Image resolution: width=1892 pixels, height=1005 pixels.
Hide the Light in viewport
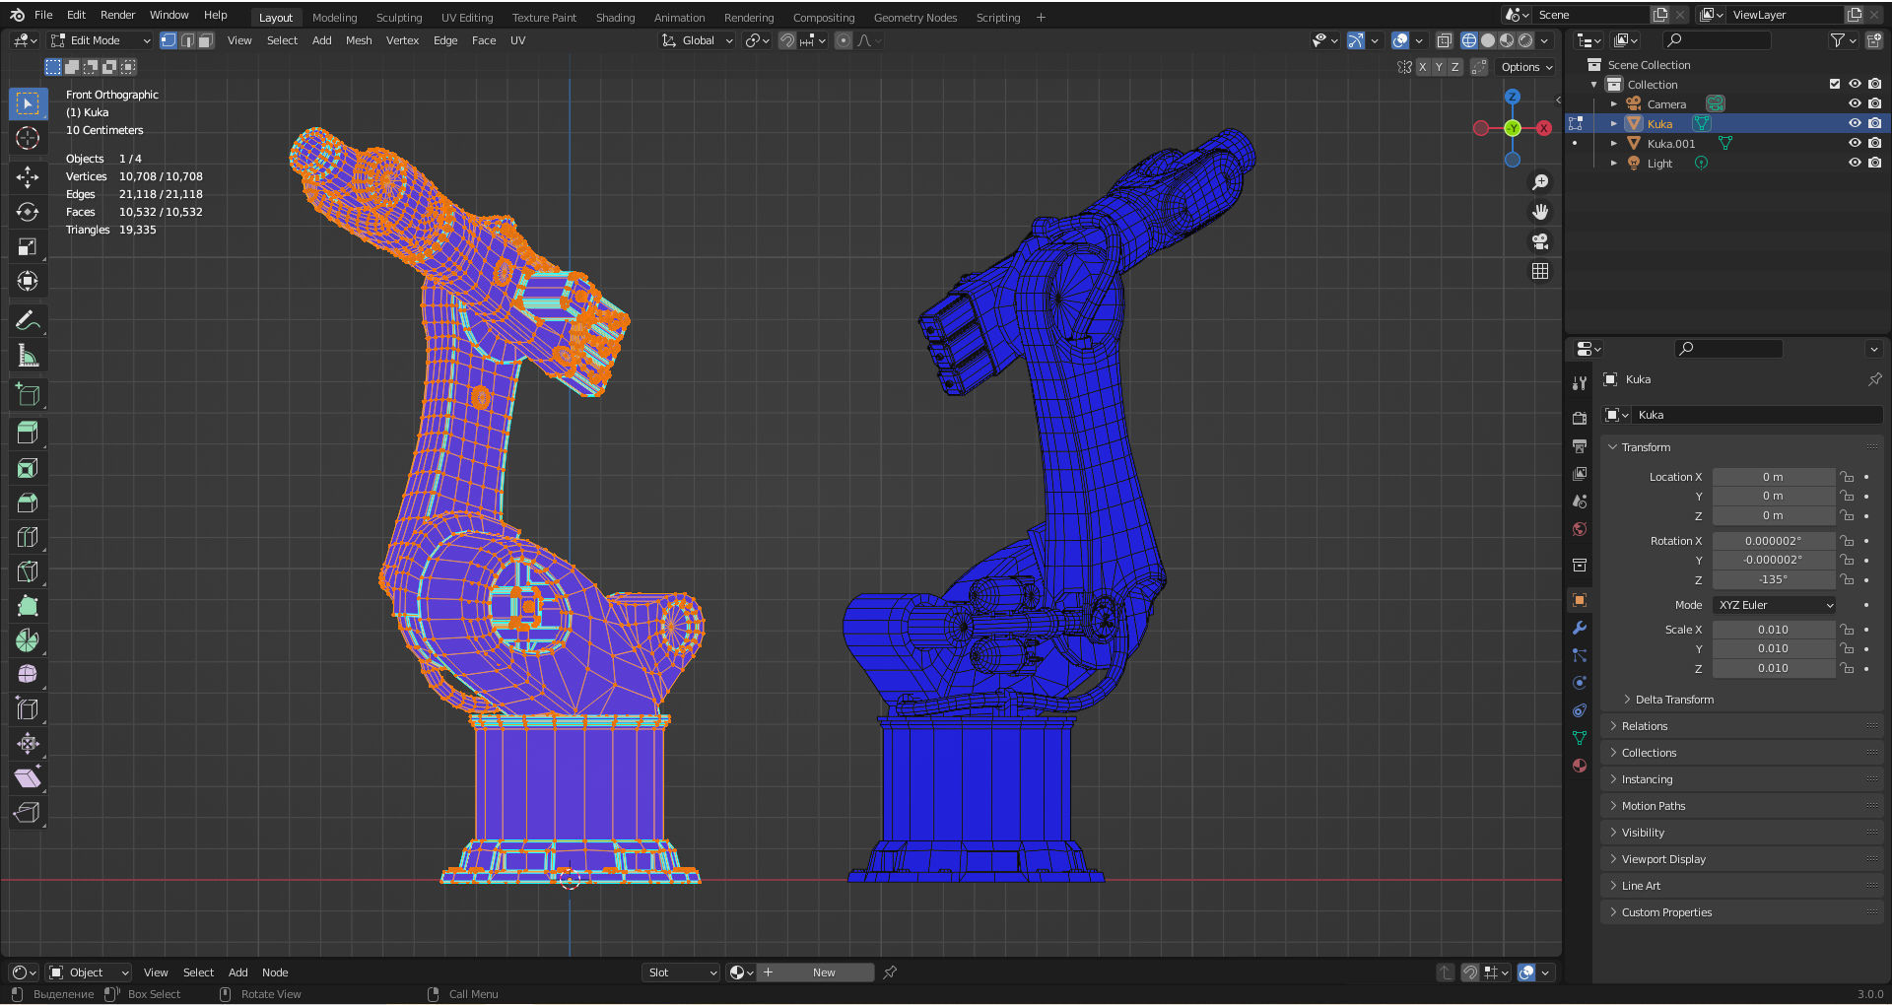pos(1855,163)
